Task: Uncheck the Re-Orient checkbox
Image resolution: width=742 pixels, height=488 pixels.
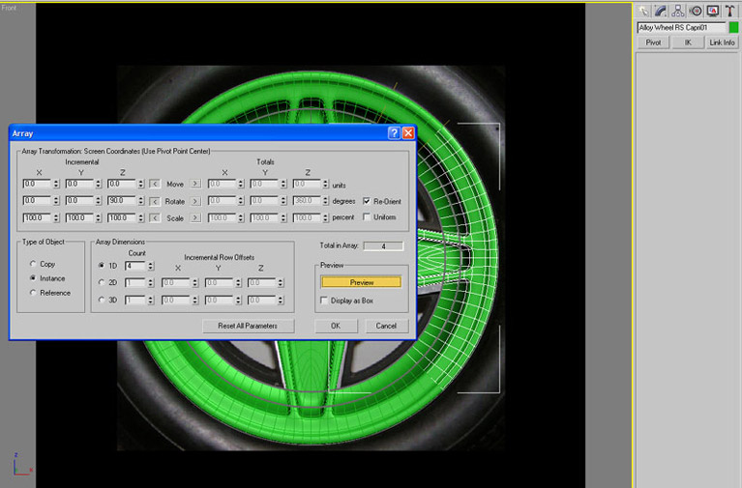Action: tap(367, 201)
